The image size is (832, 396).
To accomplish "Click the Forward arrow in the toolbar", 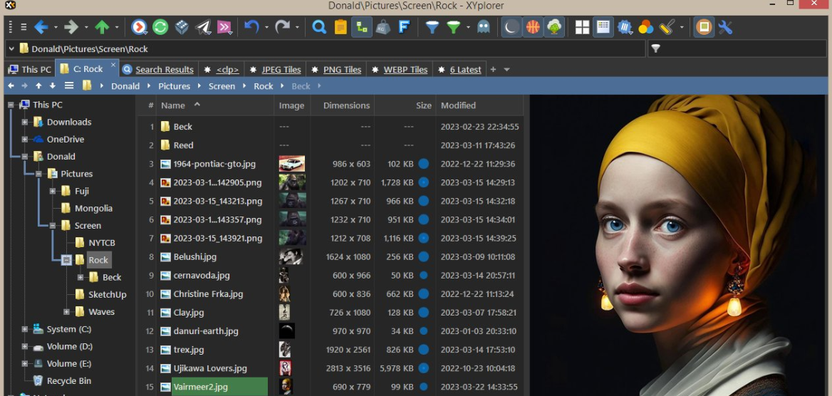I will tap(71, 27).
